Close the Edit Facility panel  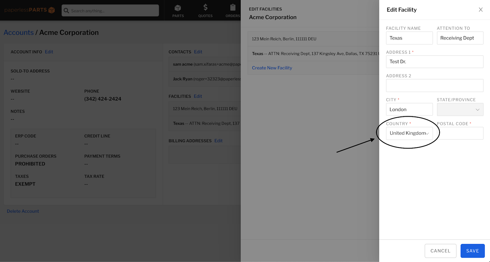point(481,9)
